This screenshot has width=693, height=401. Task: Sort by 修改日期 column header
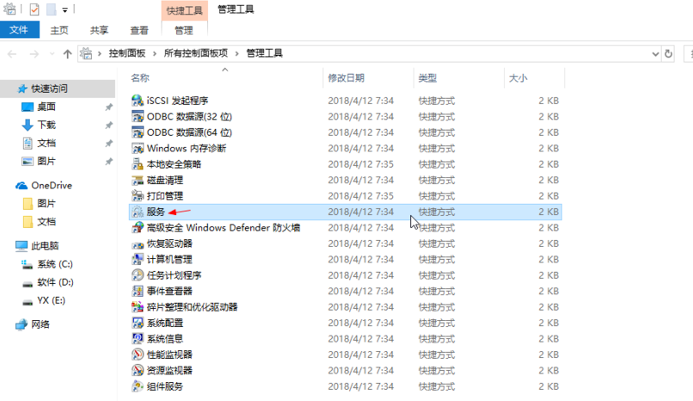pyautogui.click(x=346, y=77)
